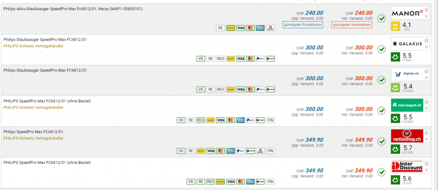Star the nettoshop.ch offer

coord(426,133)
